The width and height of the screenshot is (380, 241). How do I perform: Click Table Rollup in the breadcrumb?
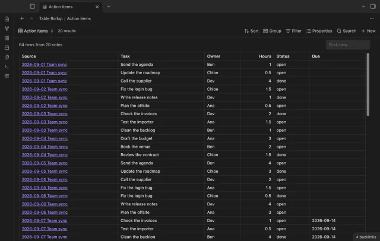click(51, 18)
